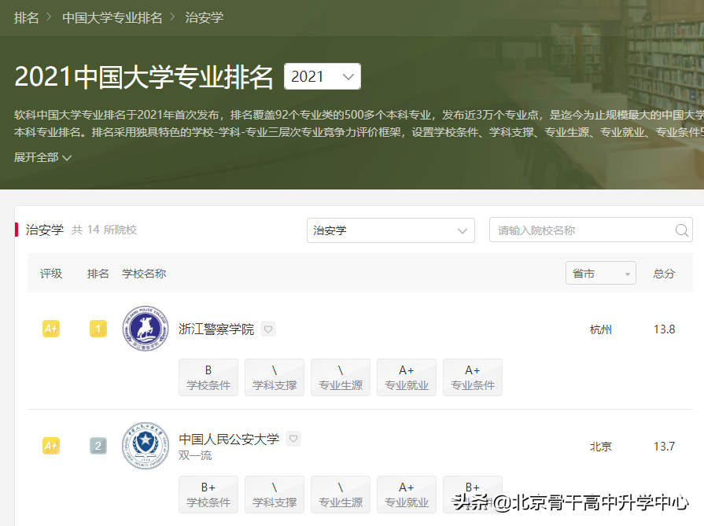704x526 pixels.
Task: Click the 学校名称 column header
Action: (144, 274)
